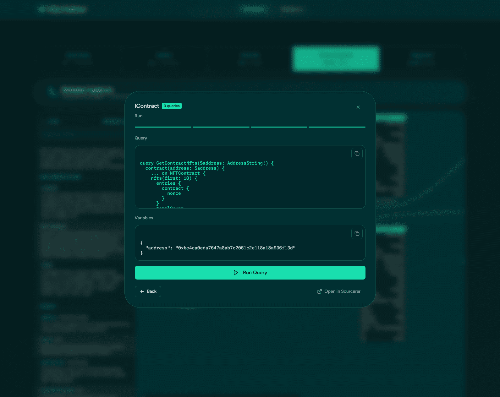The image size is (500, 397).
Task: Click inside the query code editor
Action: pyautogui.click(x=250, y=177)
